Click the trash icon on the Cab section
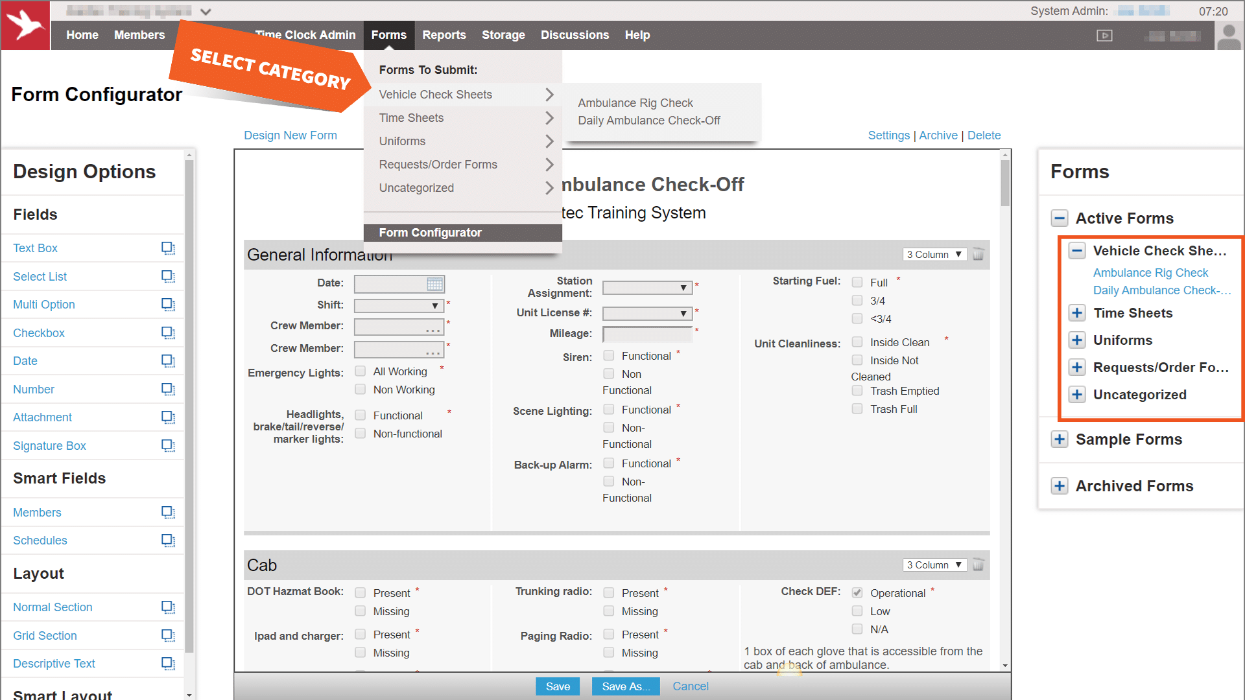Viewport: 1245px width, 700px height. [x=978, y=565]
